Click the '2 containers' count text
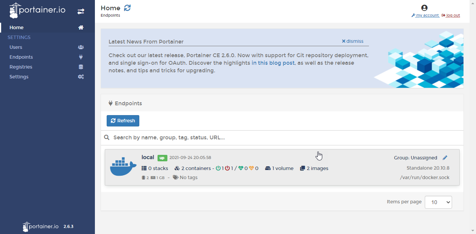The width and height of the screenshot is (476, 234). (196, 168)
